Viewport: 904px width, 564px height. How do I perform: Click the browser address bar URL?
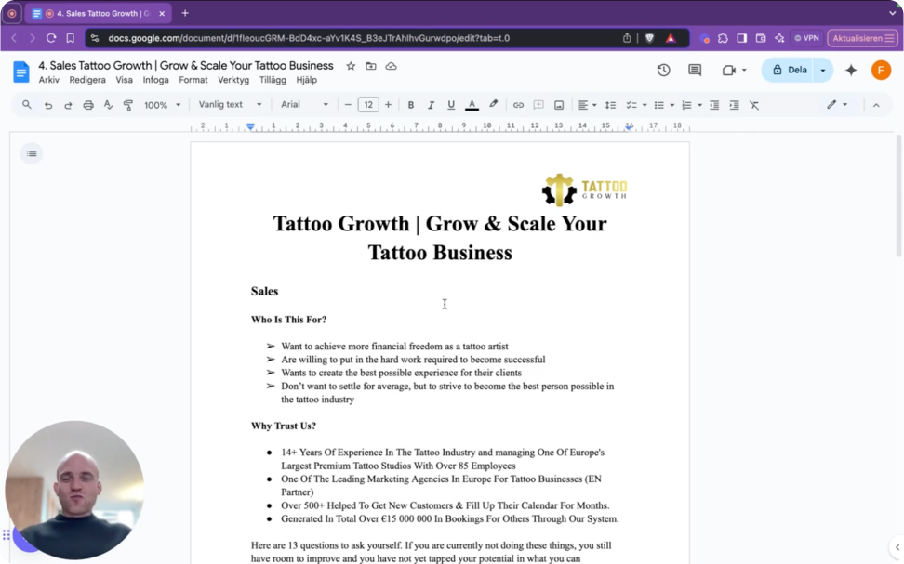[309, 38]
